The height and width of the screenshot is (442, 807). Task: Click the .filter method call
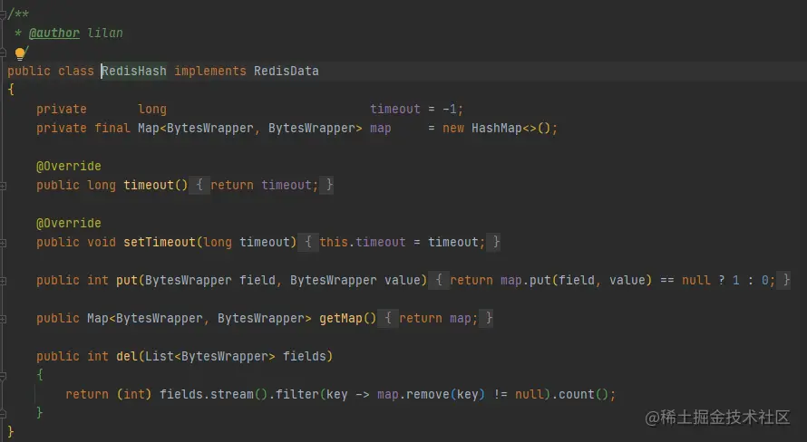point(297,394)
